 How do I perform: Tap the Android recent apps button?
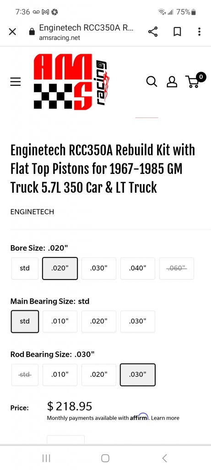point(46,458)
